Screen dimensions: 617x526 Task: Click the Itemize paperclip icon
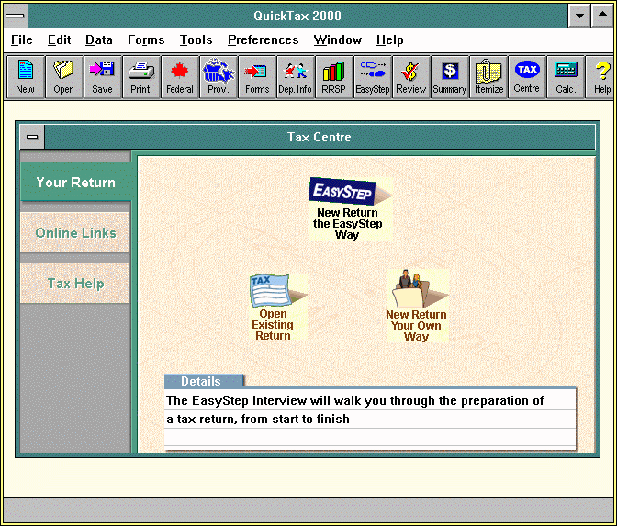click(488, 77)
